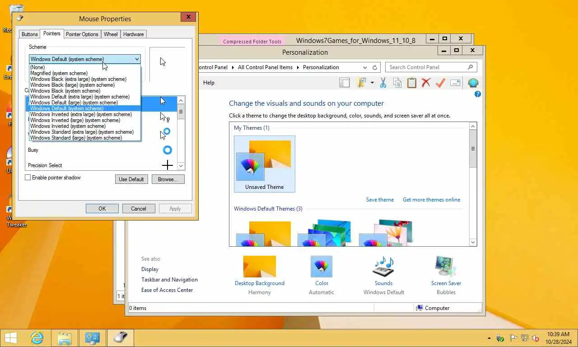Open the Sounds settings icon
This screenshot has height=347, width=578.
(x=383, y=267)
